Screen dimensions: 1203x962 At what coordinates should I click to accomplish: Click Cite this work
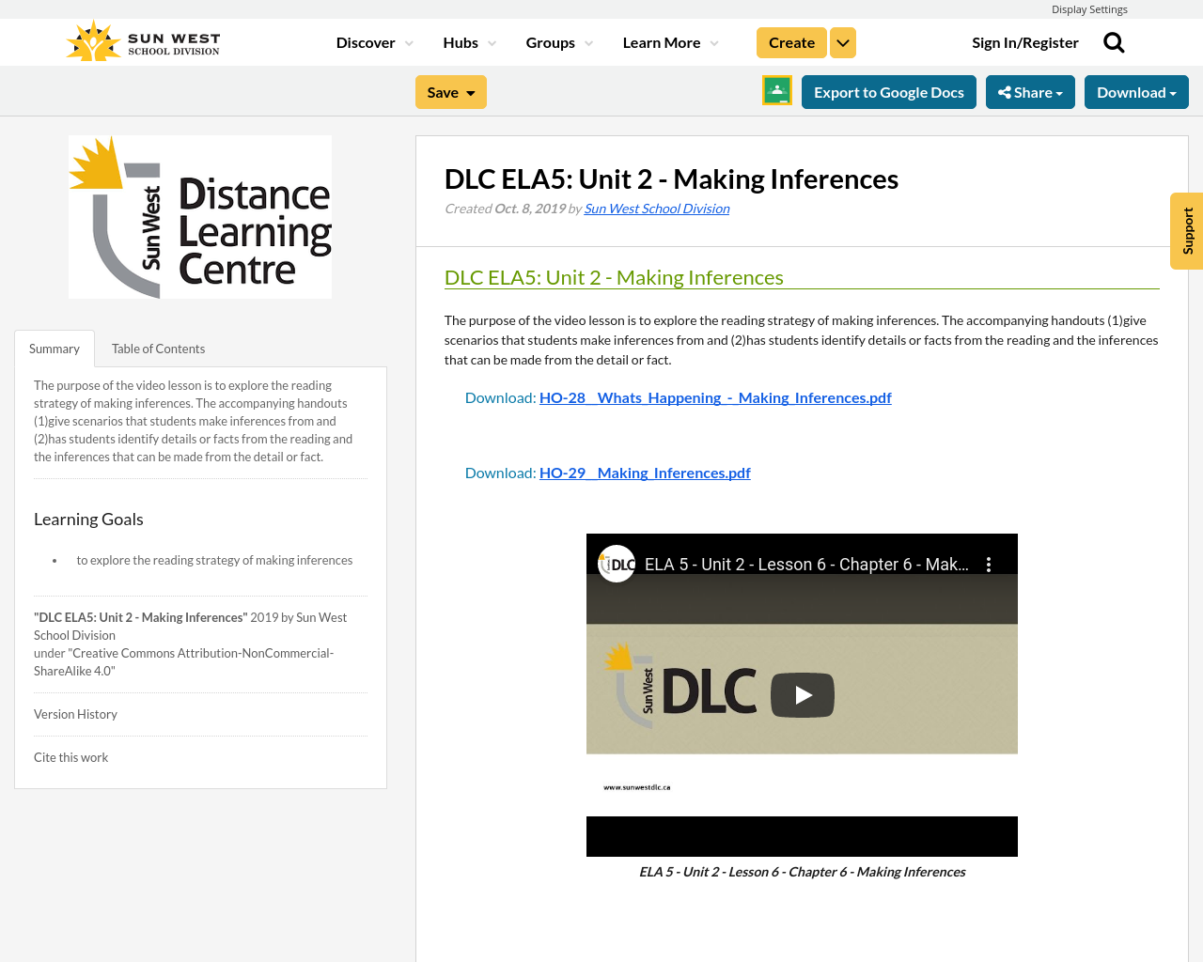(70, 756)
